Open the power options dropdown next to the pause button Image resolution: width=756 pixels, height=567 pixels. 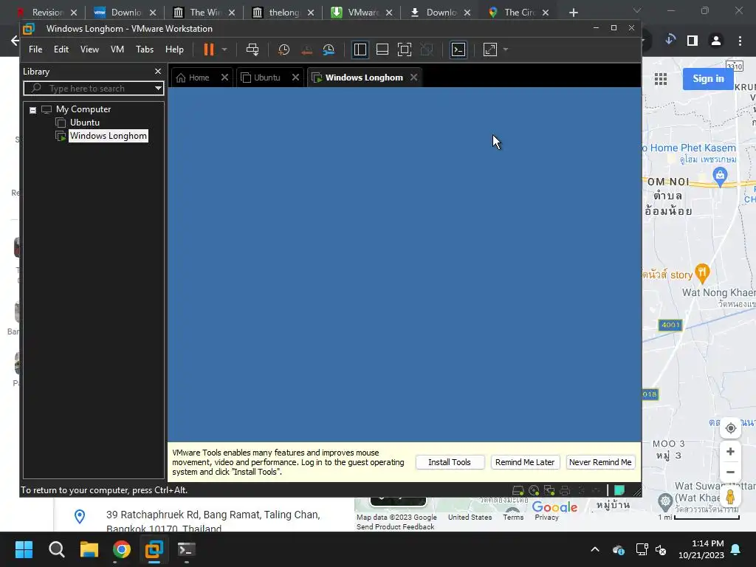click(x=224, y=49)
